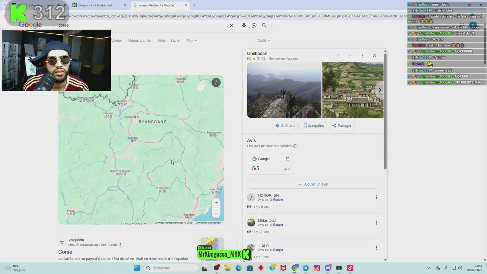Zoom out on the map with minus button

pyautogui.click(x=216, y=213)
